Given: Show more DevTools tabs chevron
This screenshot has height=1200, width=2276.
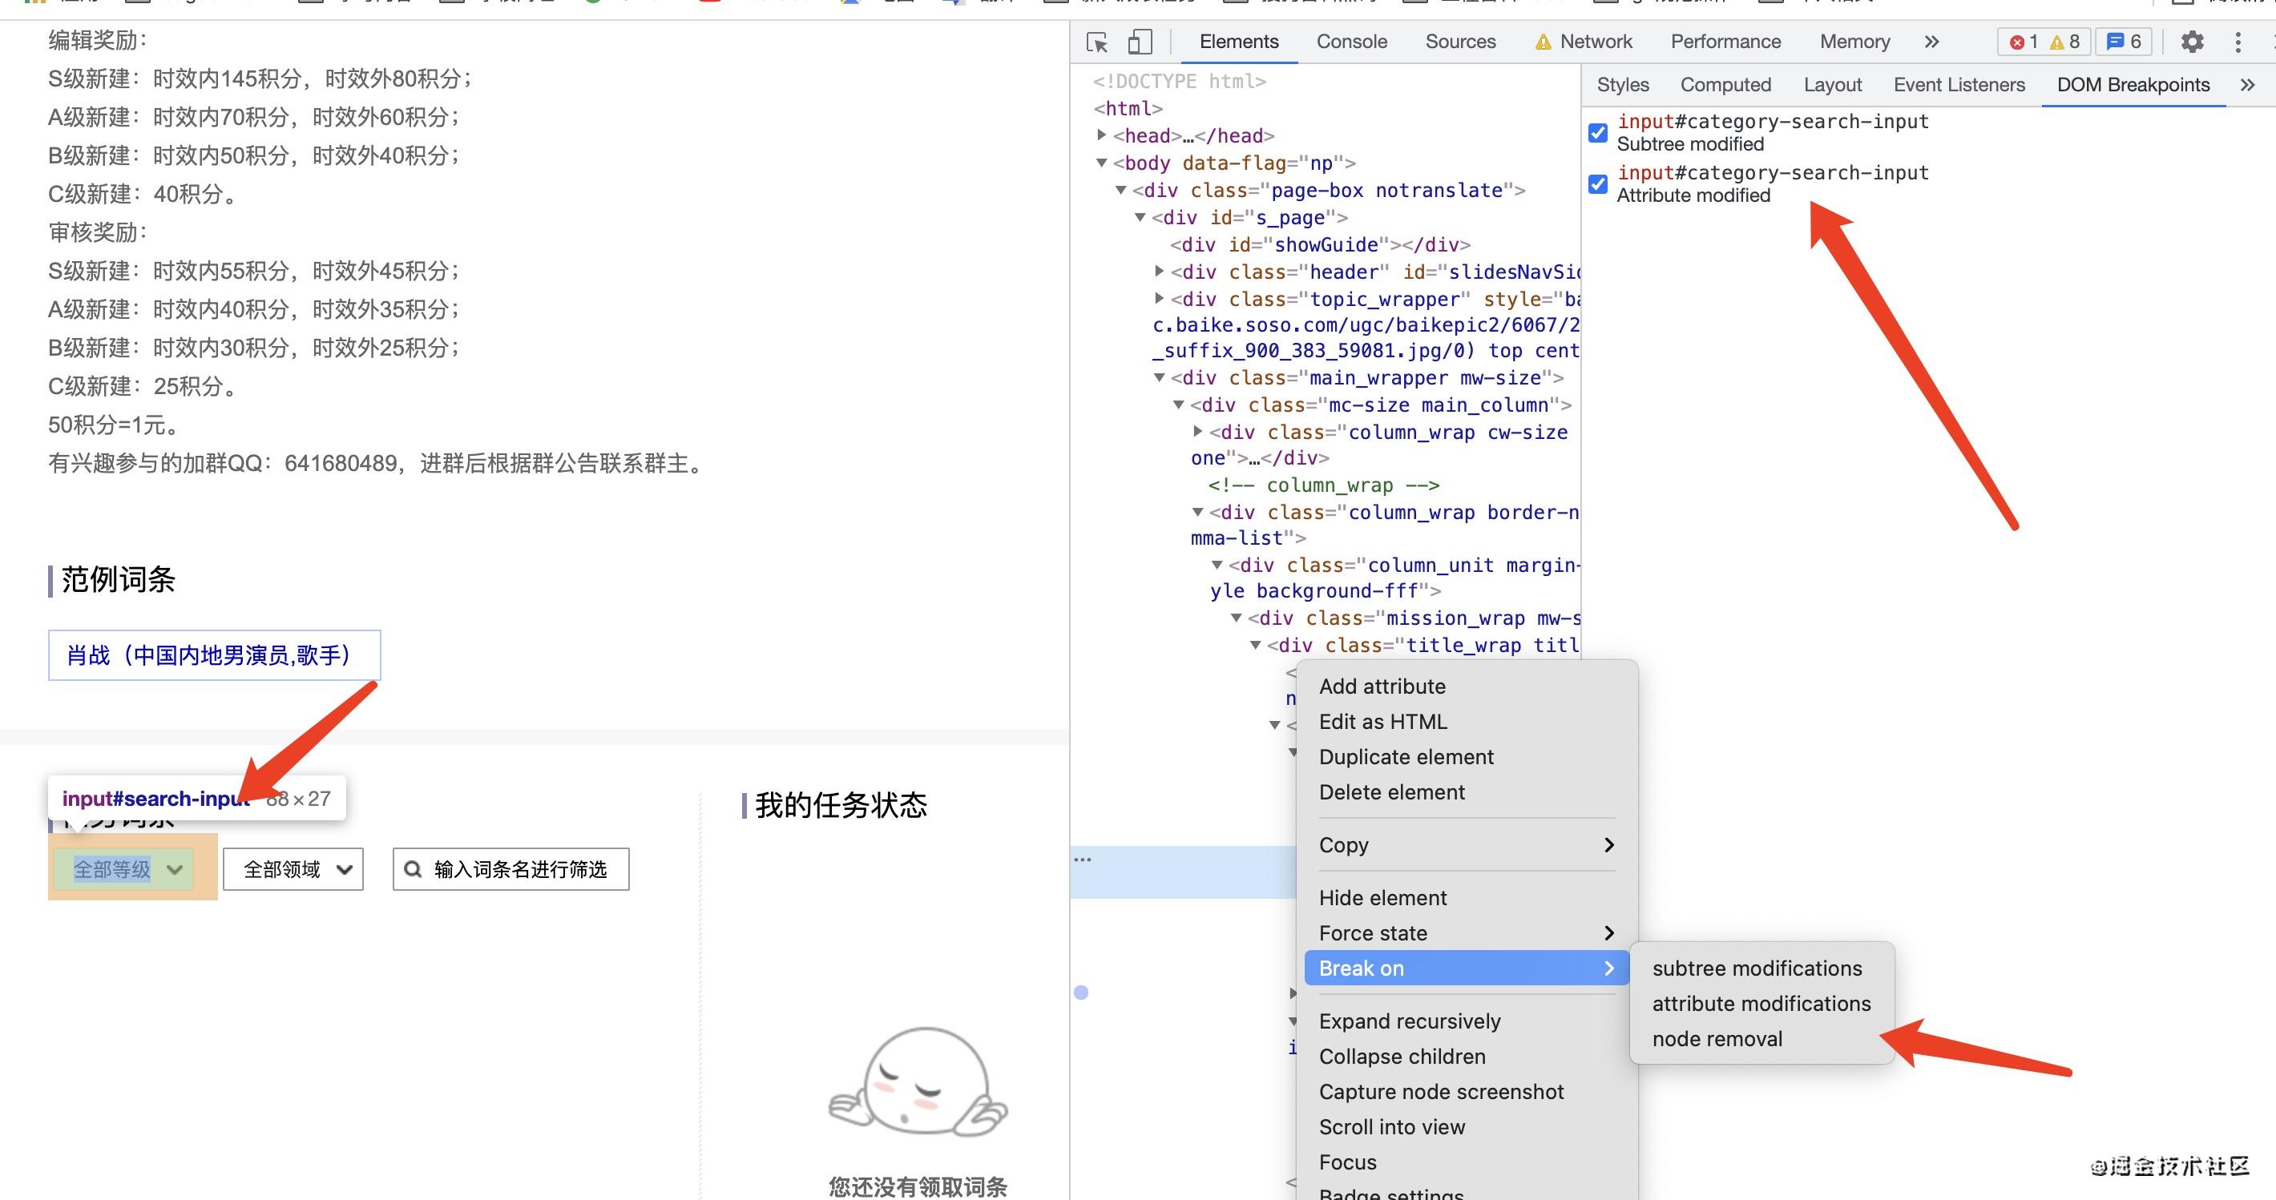Looking at the screenshot, I should point(1931,42).
